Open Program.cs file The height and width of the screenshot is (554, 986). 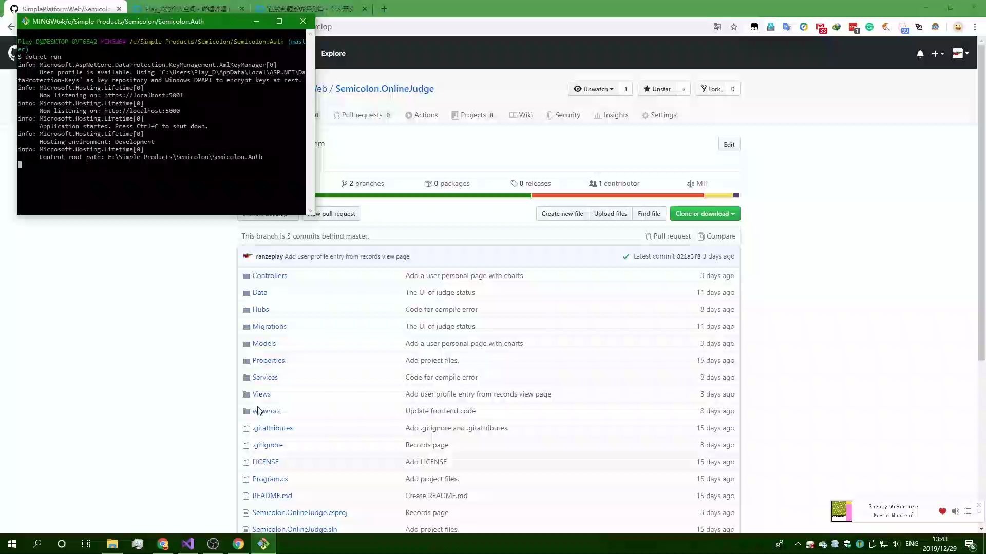point(270,479)
